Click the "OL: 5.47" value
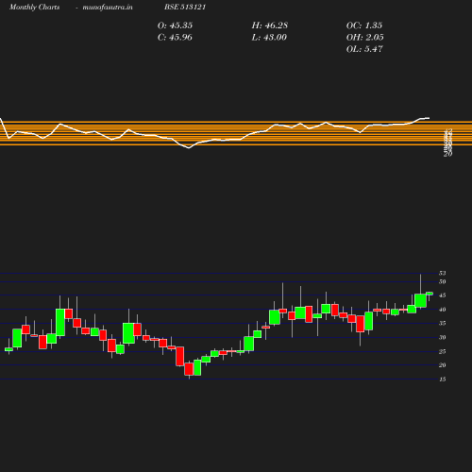472x472 pixels. pyautogui.click(x=364, y=49)
